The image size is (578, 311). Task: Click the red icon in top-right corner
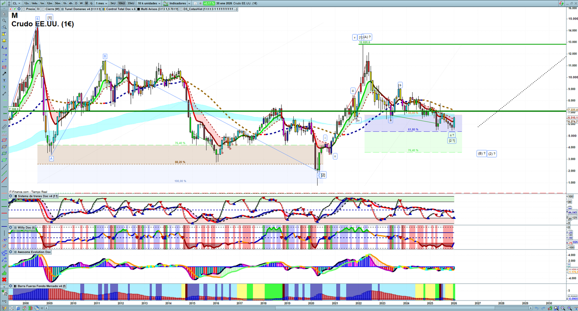click(561, 3)
